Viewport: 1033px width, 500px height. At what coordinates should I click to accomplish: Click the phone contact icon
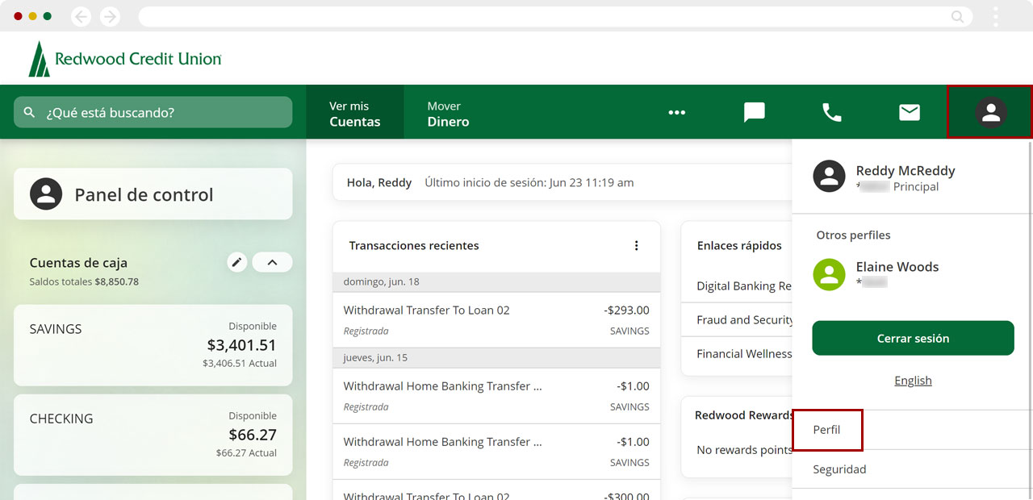click(831, 112)
